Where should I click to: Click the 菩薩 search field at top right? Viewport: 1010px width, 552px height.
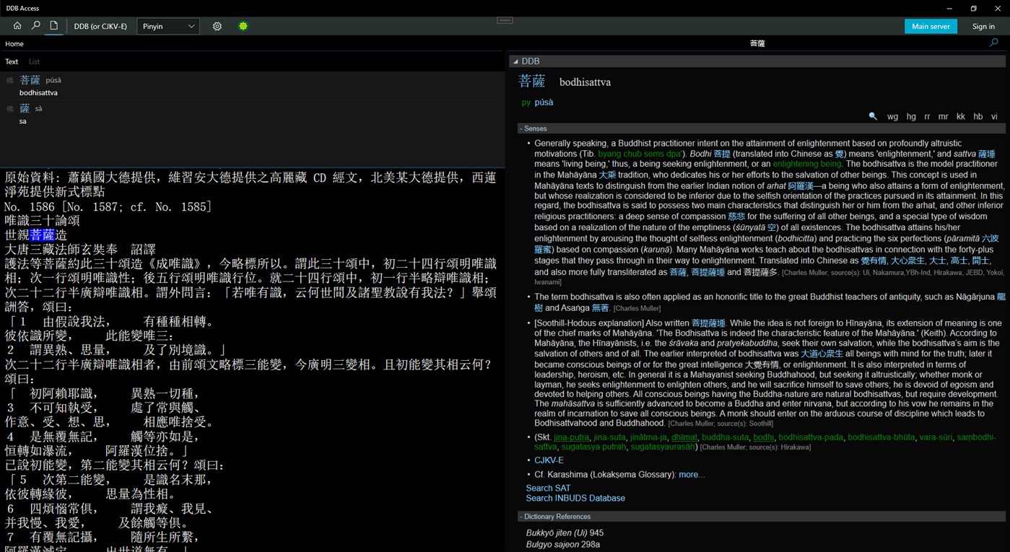tap(757, 43)
